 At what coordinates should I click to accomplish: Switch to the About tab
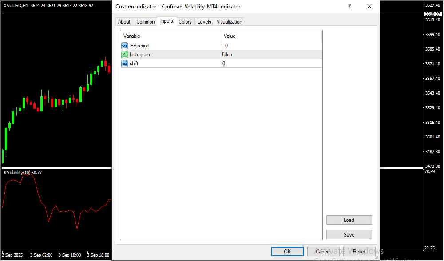click(124, 22)
